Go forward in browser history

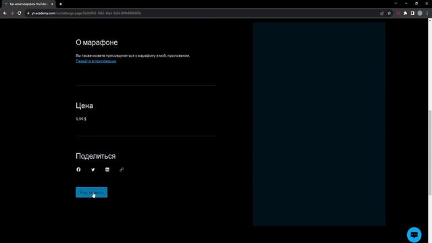tap(12, 13)
